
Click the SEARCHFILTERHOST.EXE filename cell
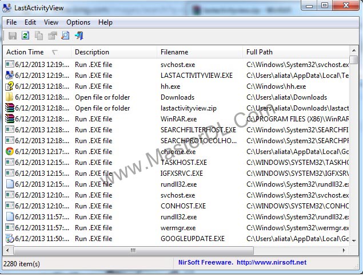198,130
